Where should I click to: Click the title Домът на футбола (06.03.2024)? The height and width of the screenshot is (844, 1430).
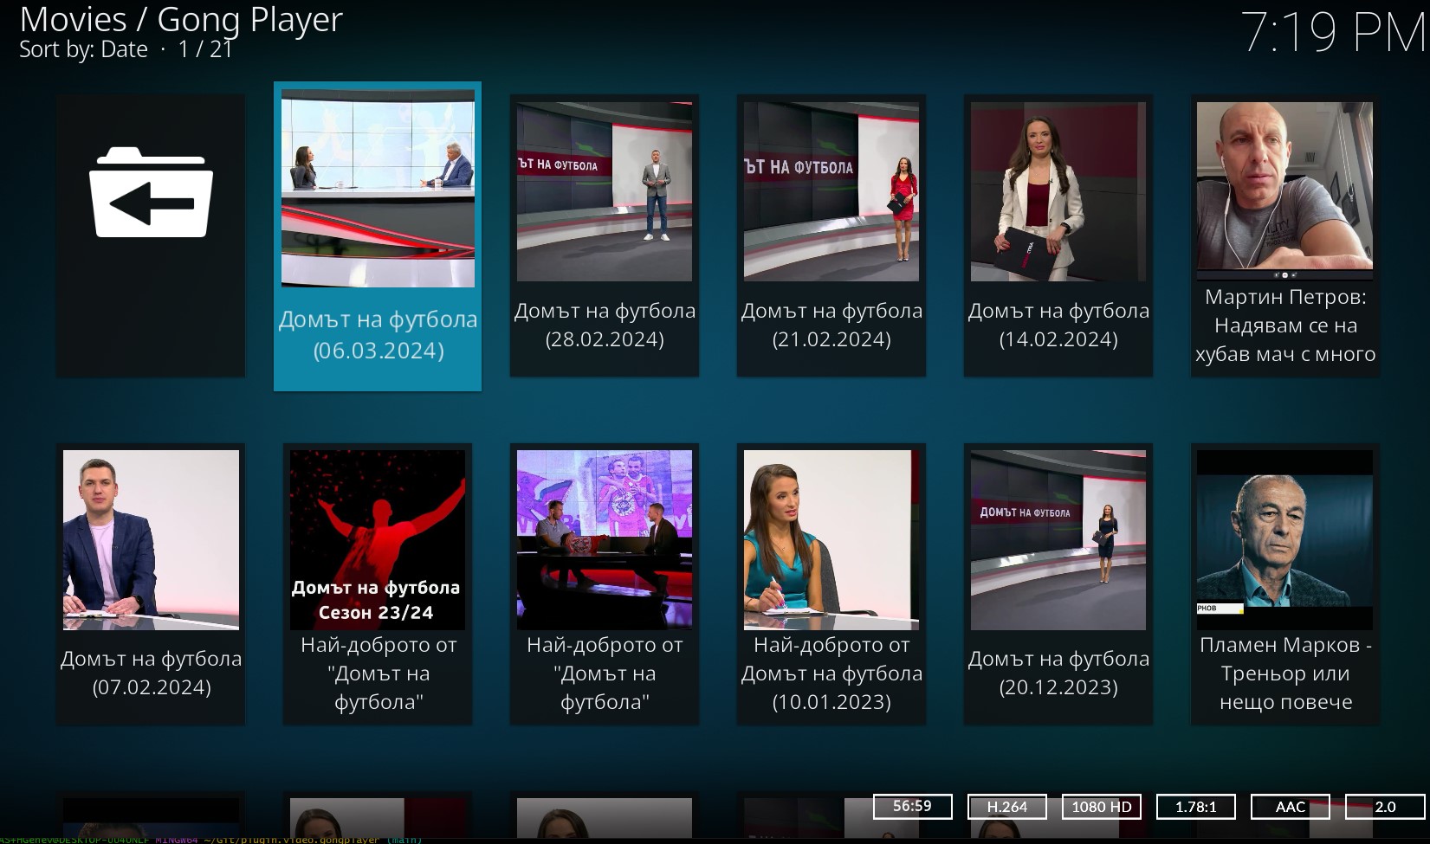[378, 335]
